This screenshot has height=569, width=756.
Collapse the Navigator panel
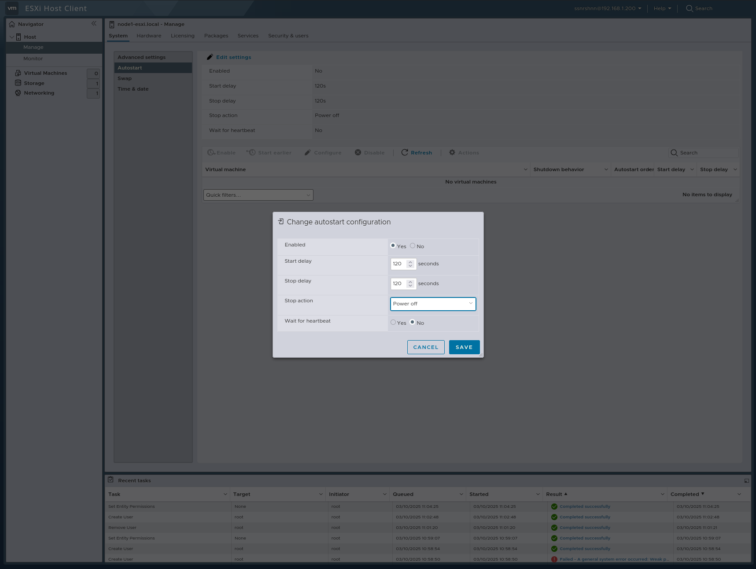point(94,24)
